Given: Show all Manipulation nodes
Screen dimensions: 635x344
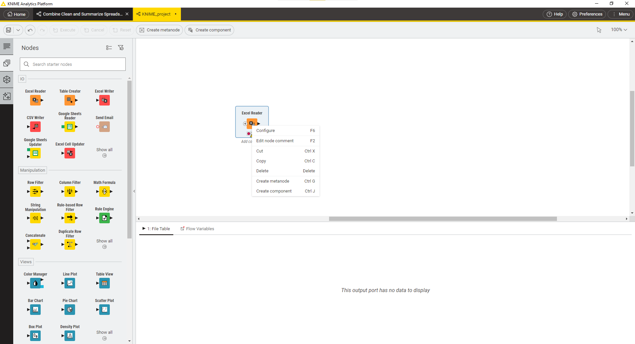Looking at the screenshot, I should (x=105, y=244).
